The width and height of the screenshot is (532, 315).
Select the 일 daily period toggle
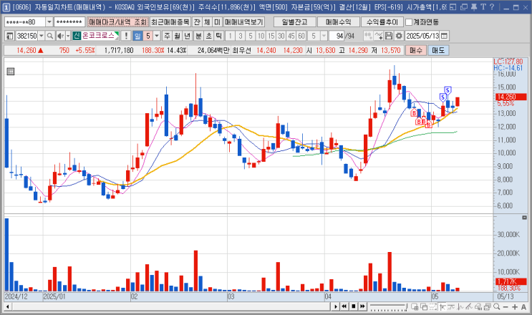click(137, 36)
